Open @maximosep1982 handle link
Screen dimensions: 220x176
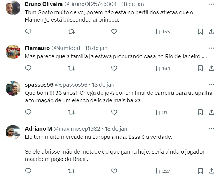pos(78,129)
